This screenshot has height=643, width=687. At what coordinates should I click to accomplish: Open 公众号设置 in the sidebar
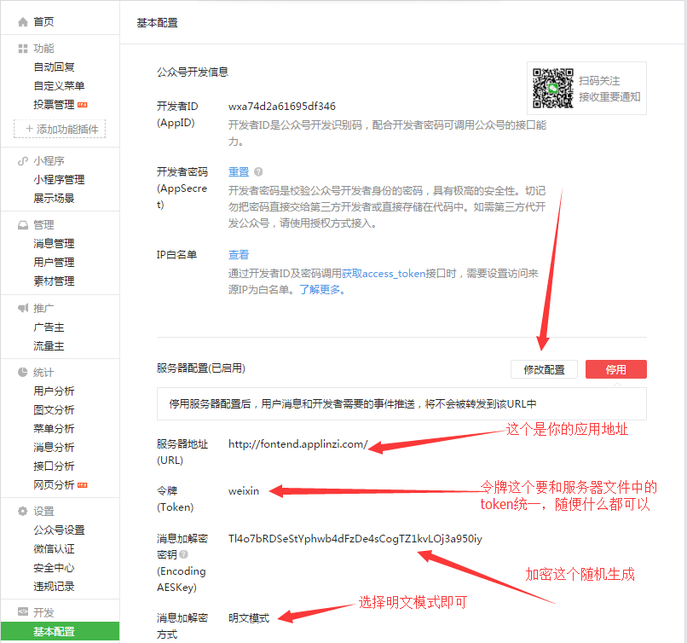59,530
